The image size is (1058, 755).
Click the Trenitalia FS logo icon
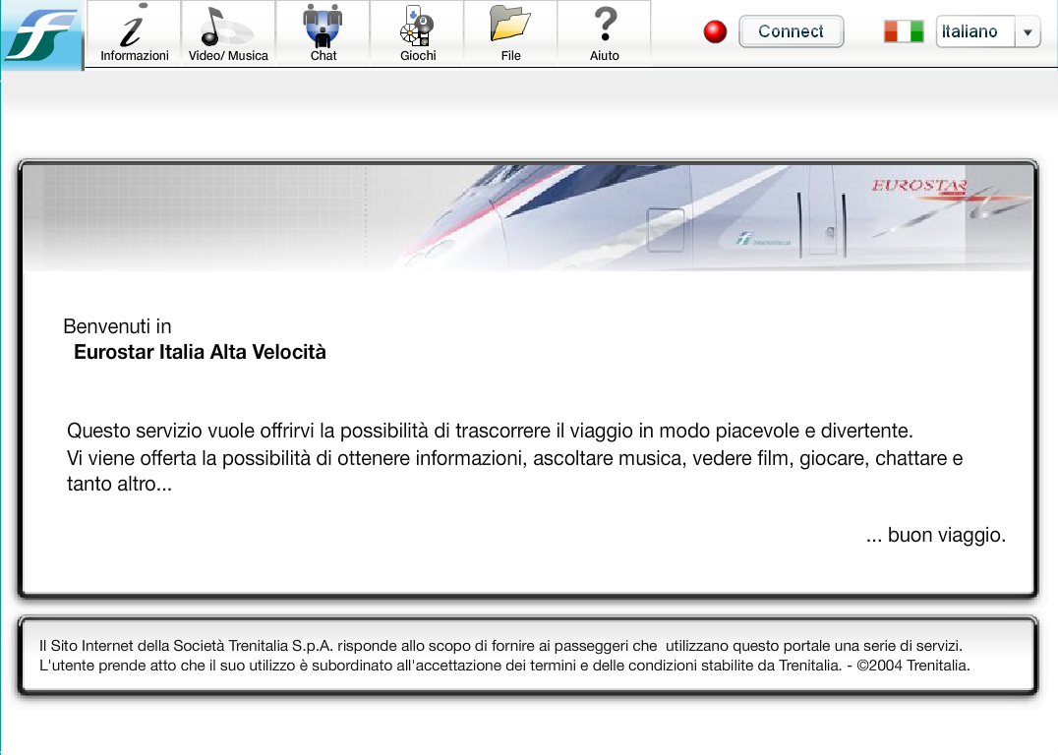coord(41,34)
